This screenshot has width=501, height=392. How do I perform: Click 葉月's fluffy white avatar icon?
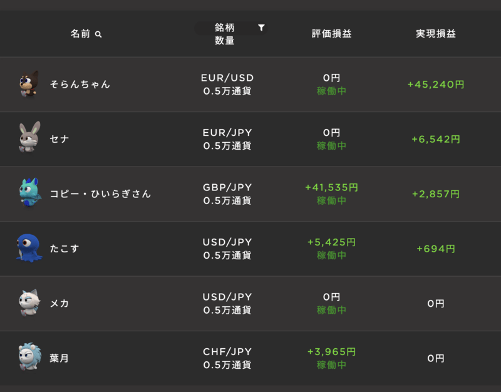coord(29,358)
